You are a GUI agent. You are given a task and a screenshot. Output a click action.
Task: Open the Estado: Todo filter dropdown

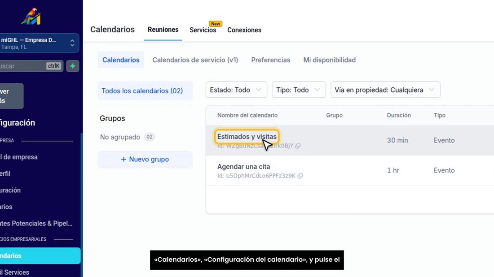click(236, 90)
